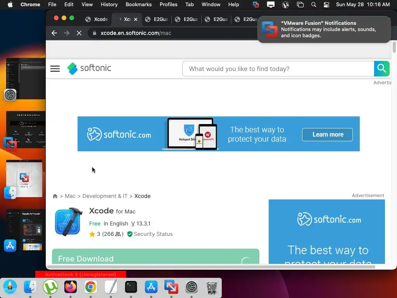This screenshot has width=397, height=298.
Task: Switch to the second E2Gua tab
Action: point(187,19)
